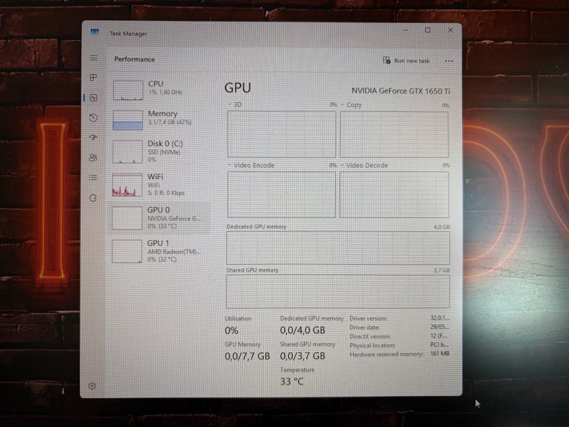Viewport: 569px width, 427px height.
Task: Click the Disk 0 mini graph thumbnail
Action: click(x=127, y=152)
